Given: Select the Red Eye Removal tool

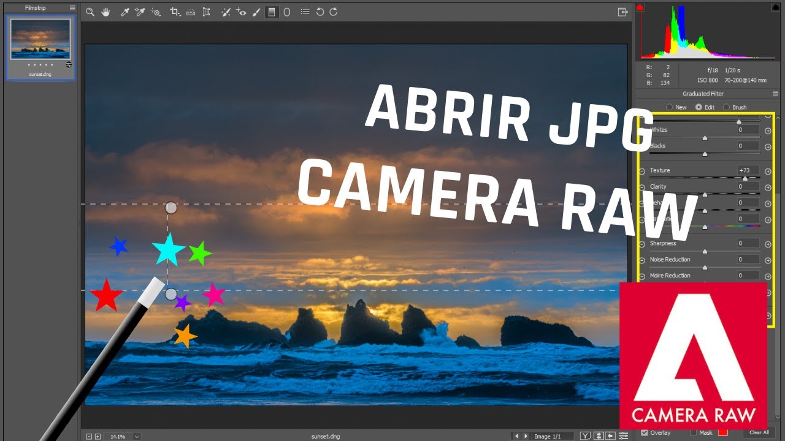Looking at the screenshot, I should click(x=241, y=12).
